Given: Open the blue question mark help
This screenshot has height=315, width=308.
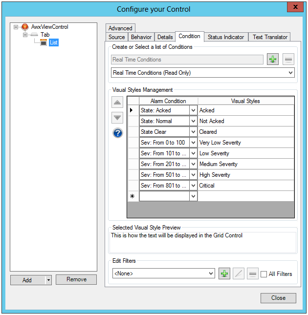Looking at the screenshot, I should [x=117, y=133].
